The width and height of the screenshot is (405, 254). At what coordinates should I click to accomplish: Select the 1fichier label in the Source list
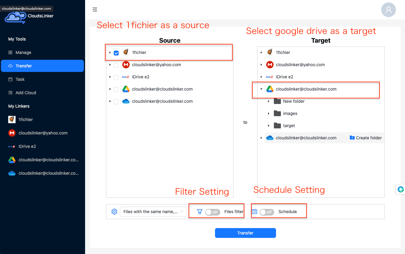pos(139,52)
